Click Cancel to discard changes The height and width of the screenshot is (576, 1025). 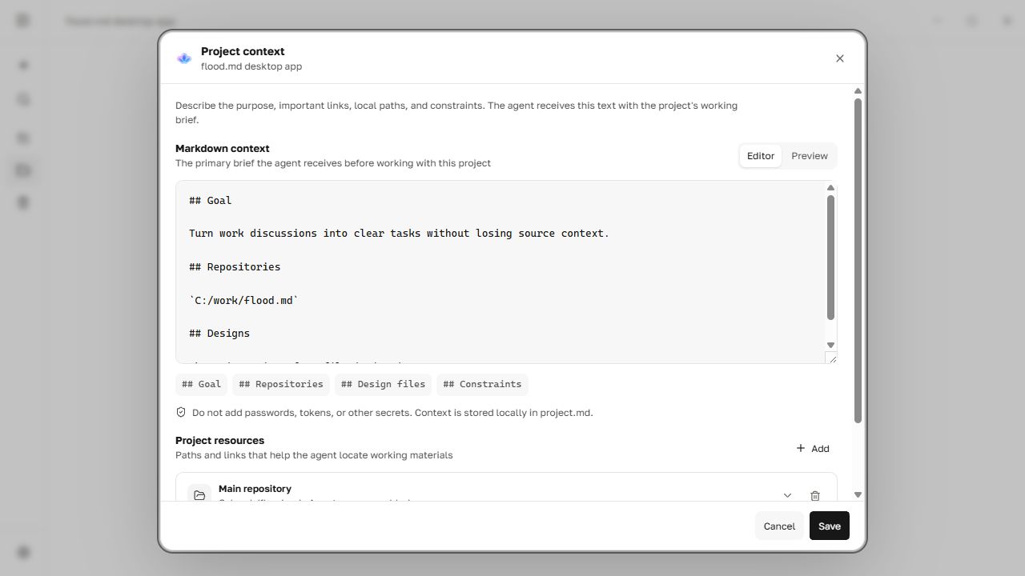[779, 526]
